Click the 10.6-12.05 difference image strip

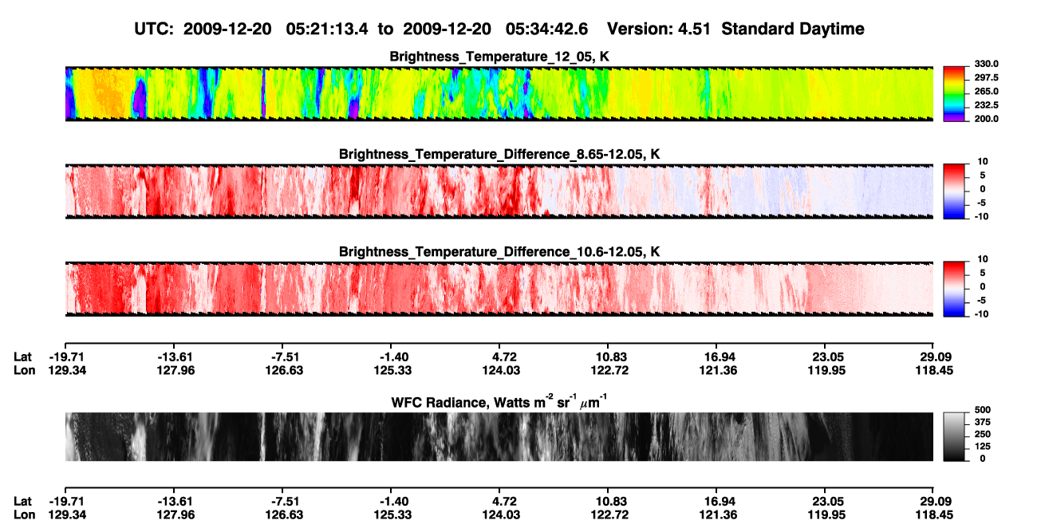[x=499, y=289]
